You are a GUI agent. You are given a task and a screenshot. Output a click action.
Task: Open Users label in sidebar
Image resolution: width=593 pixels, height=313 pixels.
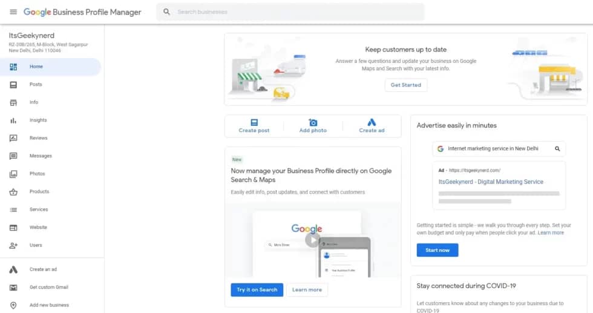(x=36, y=245)
